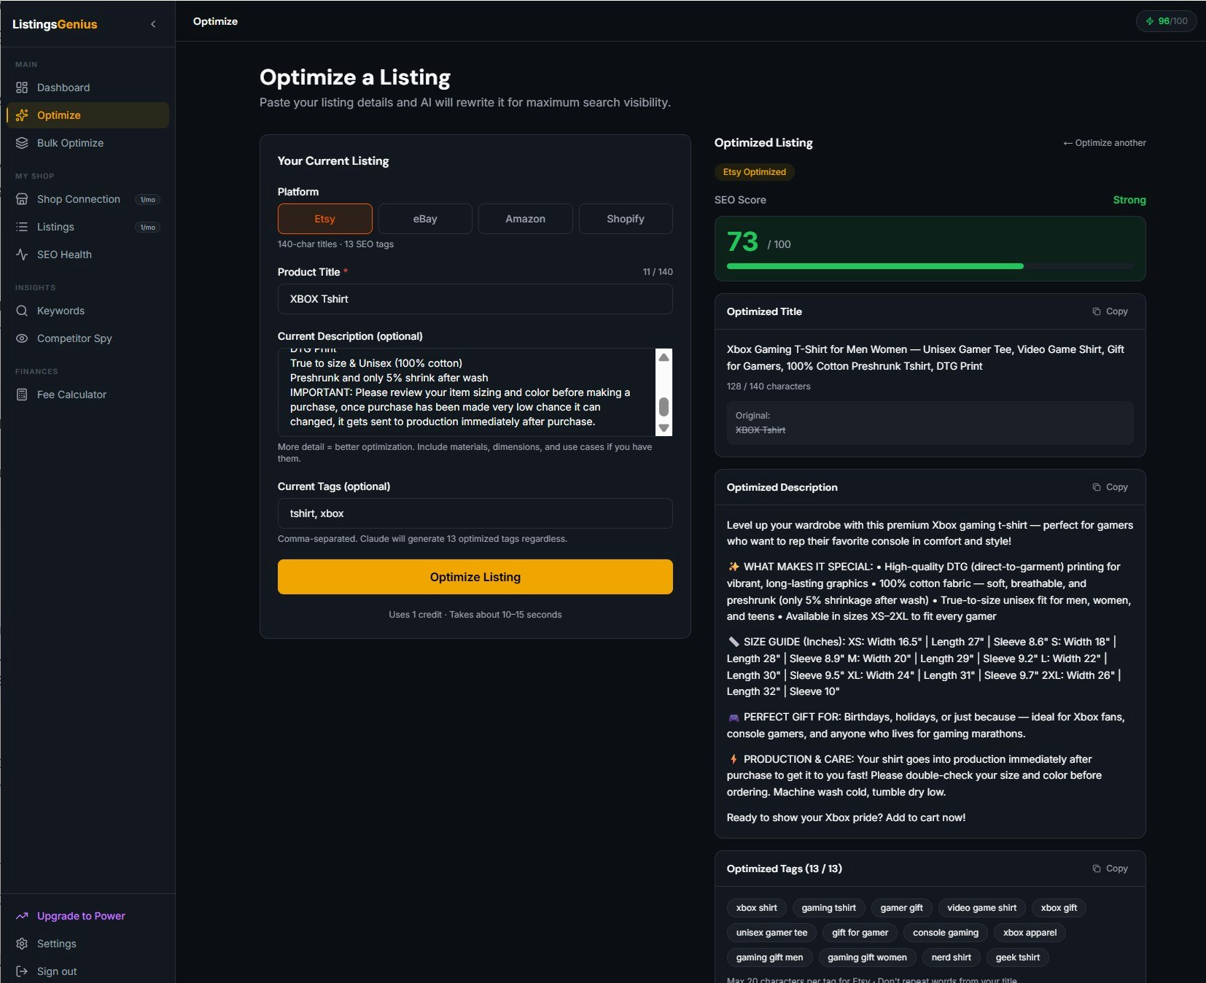Image resolution: width=1206 pixels, height=983 pixels.
Task: Switch platform to eBay
Action: (425, 218)
